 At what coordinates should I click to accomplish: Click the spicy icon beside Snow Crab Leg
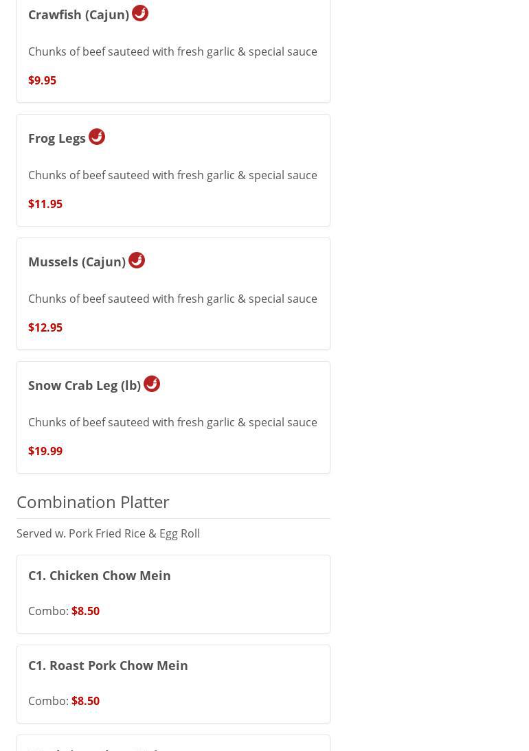coord(152,384)
